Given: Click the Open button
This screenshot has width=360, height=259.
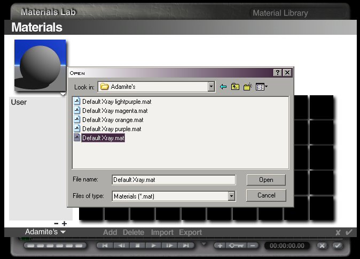Looking at the screenshot, I should coord(266,180).
